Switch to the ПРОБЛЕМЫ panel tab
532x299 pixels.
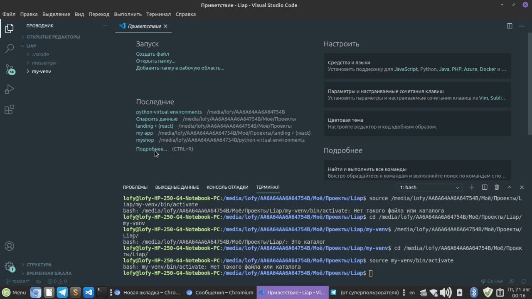(135, 187)
